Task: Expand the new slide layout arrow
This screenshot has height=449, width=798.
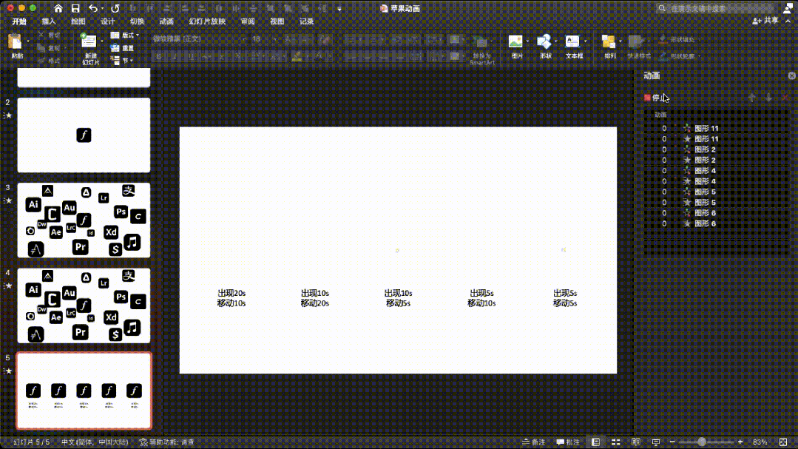Action: 102,41
